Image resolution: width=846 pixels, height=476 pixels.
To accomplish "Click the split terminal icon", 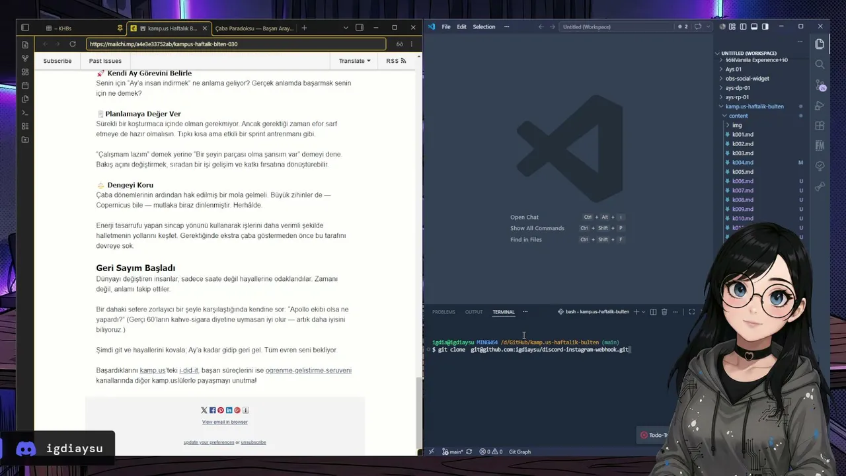I will [653, 312].
